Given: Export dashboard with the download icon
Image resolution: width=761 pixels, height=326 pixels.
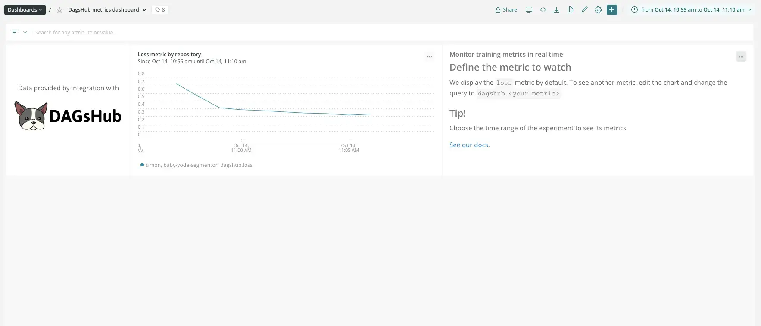Looking at the screenshot, I should 557,10.
